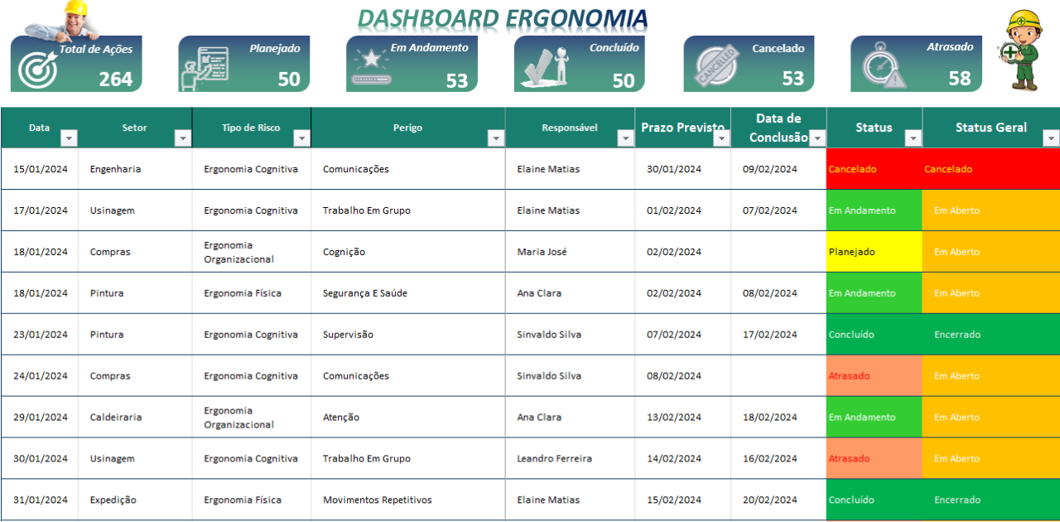Open the Setor column filter dropdown
Image resolution: width=1060 pixels, height=522 pixels.
coord(182,138)
